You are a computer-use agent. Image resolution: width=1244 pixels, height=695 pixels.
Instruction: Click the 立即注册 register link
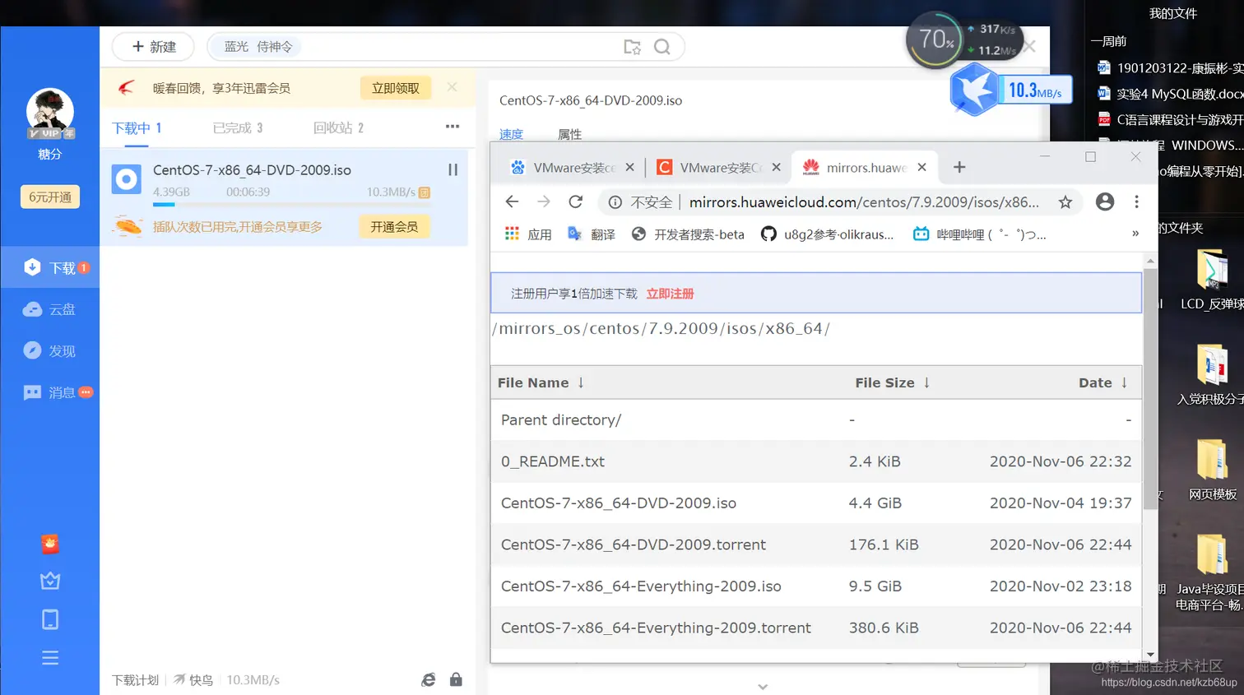[670, 294]
